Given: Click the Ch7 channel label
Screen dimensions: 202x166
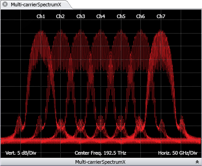Looking at the screenshot, I should 161,16.
